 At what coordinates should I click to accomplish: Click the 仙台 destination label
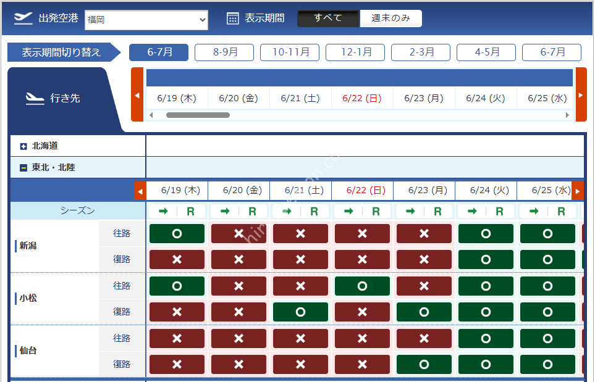point(28,351)
